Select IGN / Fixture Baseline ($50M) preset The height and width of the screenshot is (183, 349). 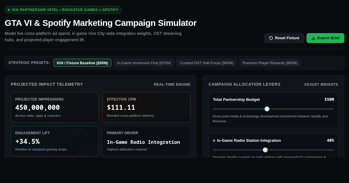click(x=82, y=63)
